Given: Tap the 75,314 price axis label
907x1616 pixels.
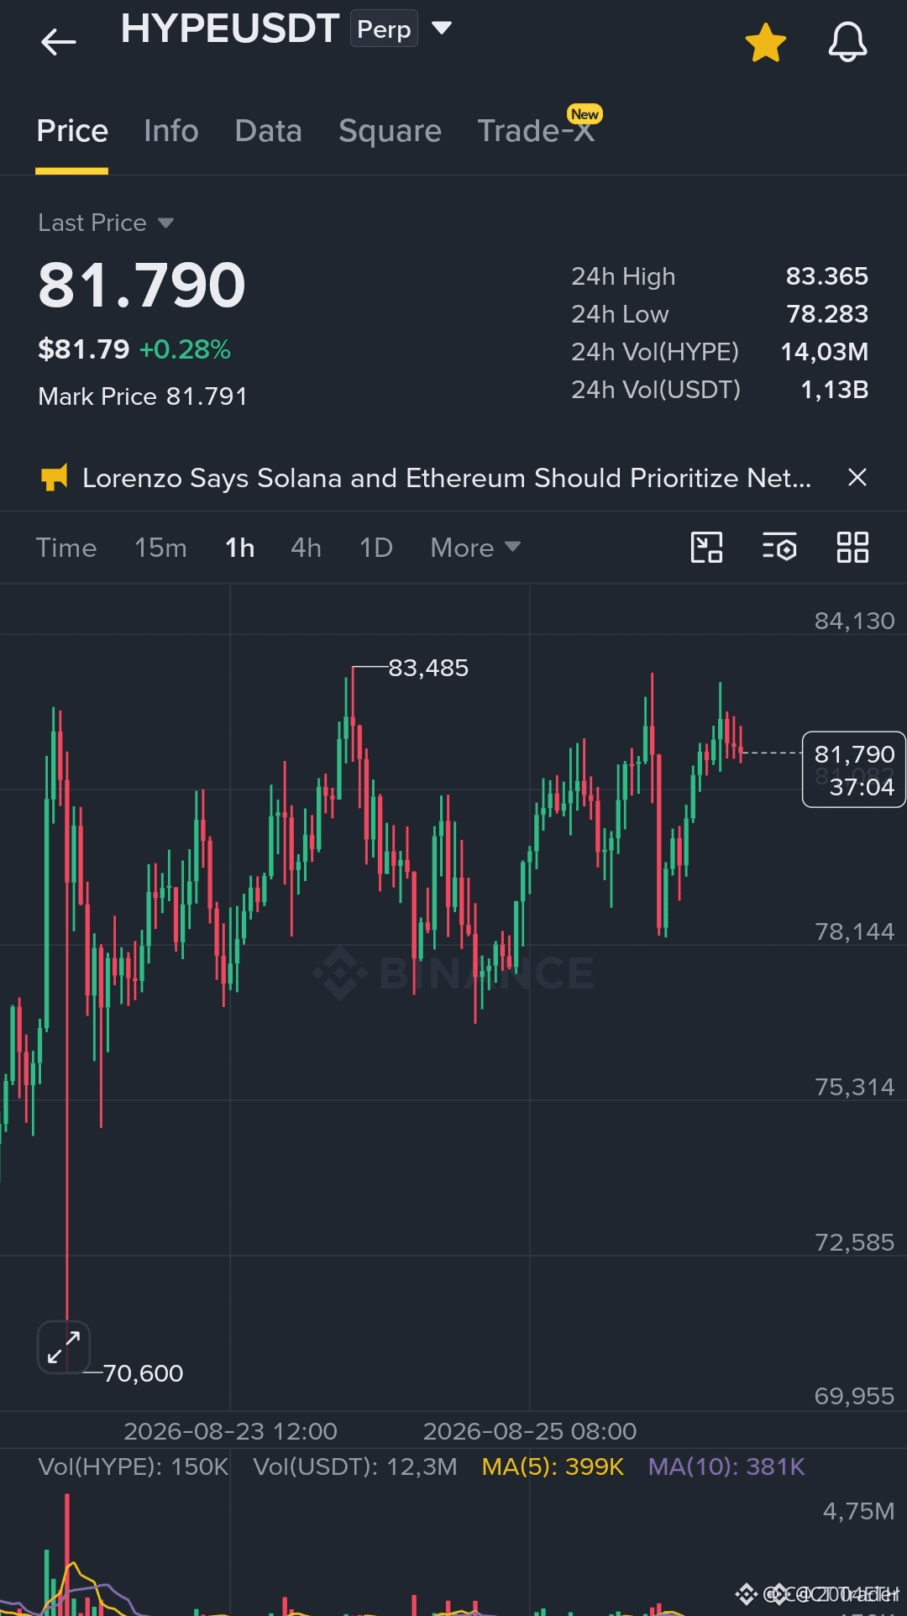Looking at the screenshot, I should pos(854,1087).
